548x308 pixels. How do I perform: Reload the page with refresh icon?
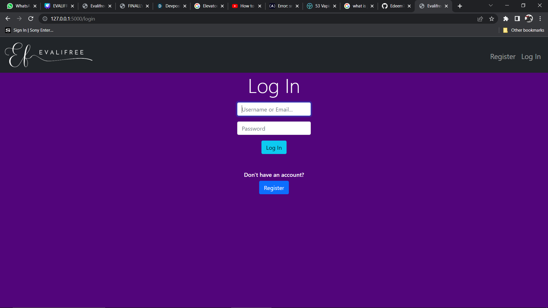pos(31,19)
